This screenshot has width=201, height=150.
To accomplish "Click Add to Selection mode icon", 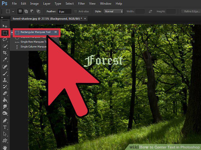I will click(x=26, y=11).
